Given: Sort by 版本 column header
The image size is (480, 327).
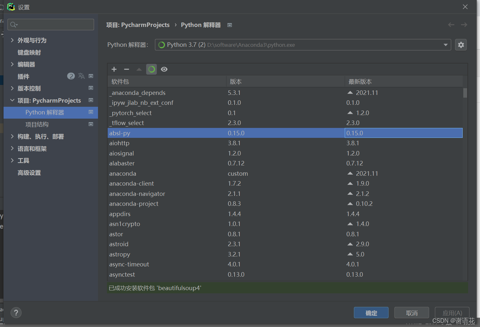Looking at the screenshot, I should [286, 82].
